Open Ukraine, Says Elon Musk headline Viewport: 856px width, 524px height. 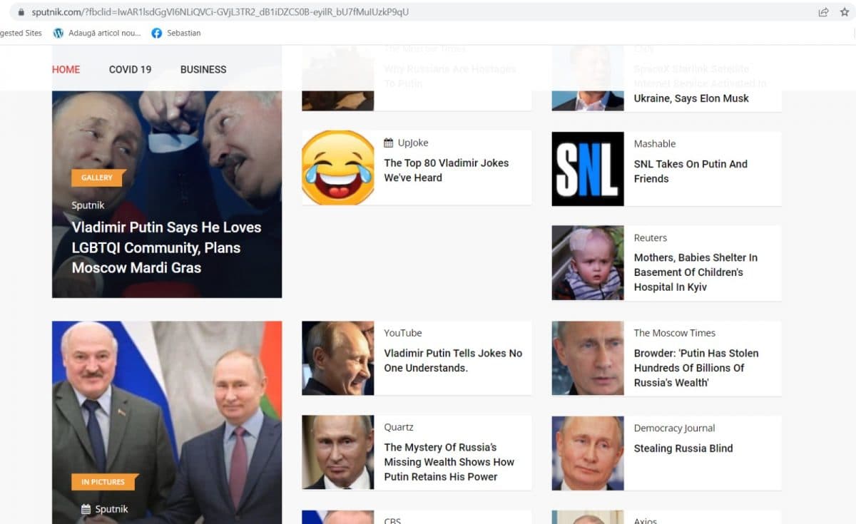coord(691,98)
